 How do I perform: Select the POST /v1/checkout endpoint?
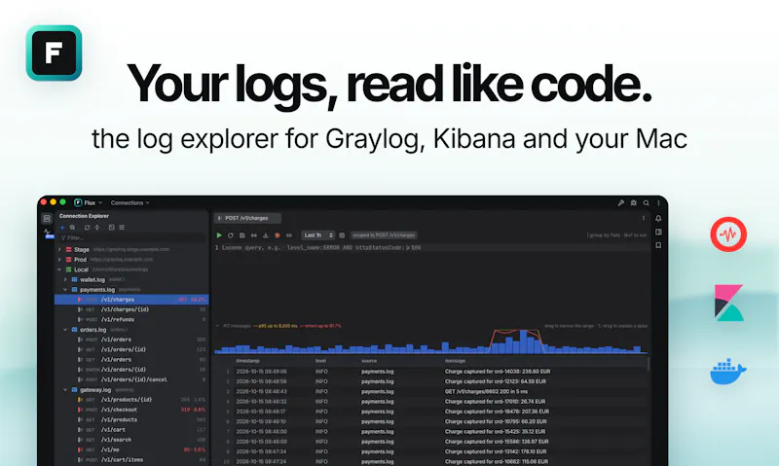131,410
